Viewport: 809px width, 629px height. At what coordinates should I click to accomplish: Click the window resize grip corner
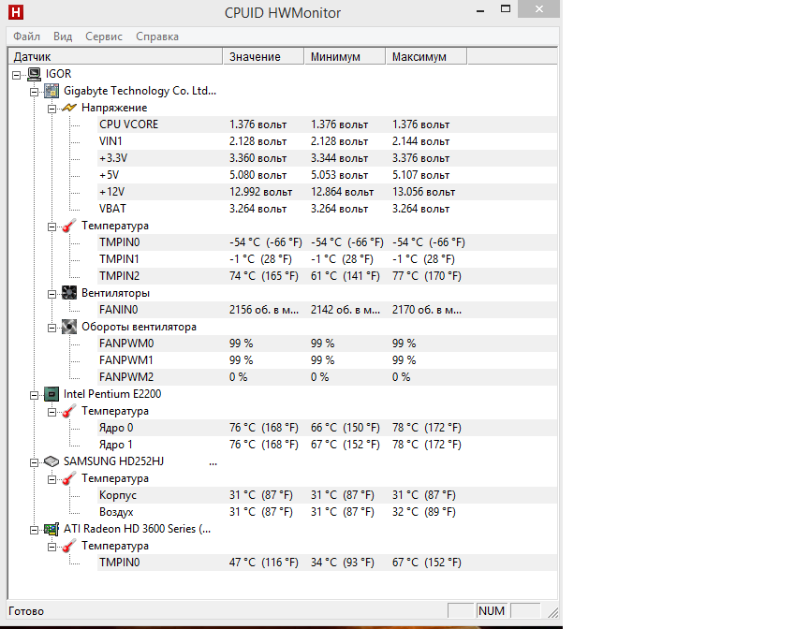tap(553, 612)
